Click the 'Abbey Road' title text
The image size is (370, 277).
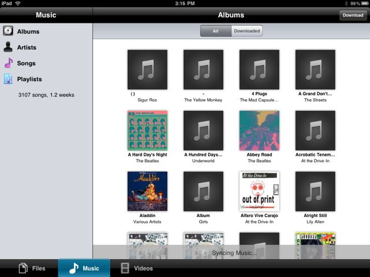pyautogui.click(x=260, y=155)
